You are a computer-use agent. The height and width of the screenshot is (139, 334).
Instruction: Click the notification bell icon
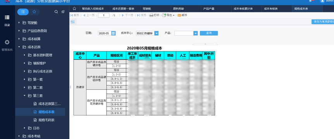[x=310, y=1]
